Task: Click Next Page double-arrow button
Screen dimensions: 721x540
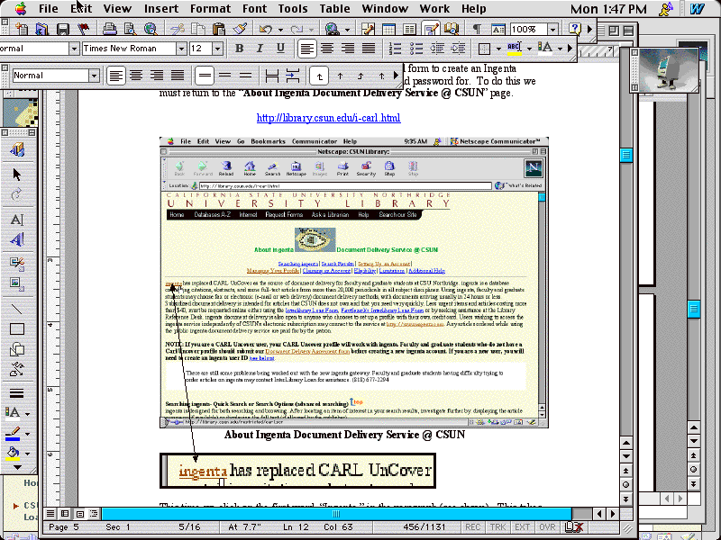Action: tap(625, 499)
